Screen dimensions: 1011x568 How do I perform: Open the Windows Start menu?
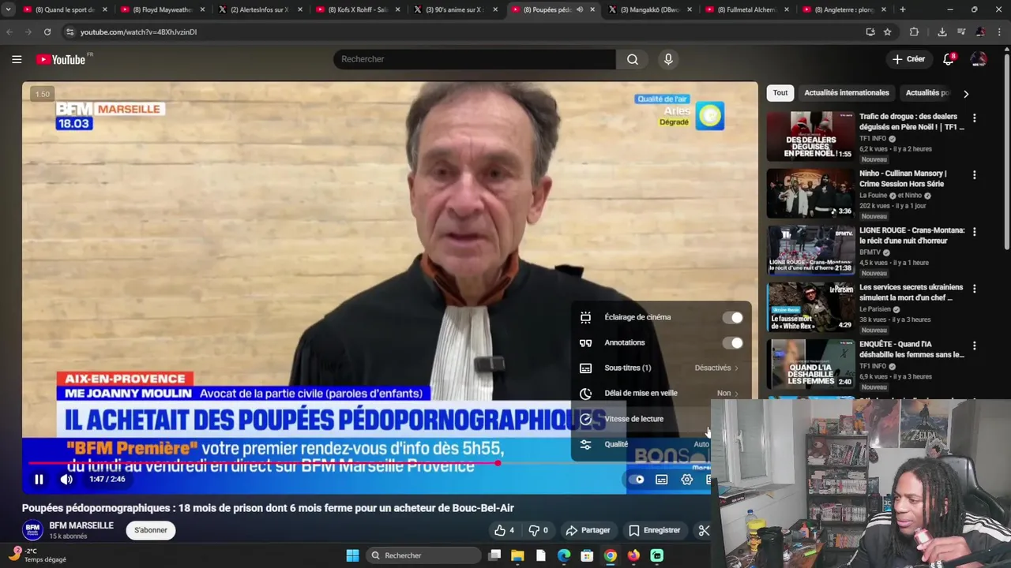352,555
